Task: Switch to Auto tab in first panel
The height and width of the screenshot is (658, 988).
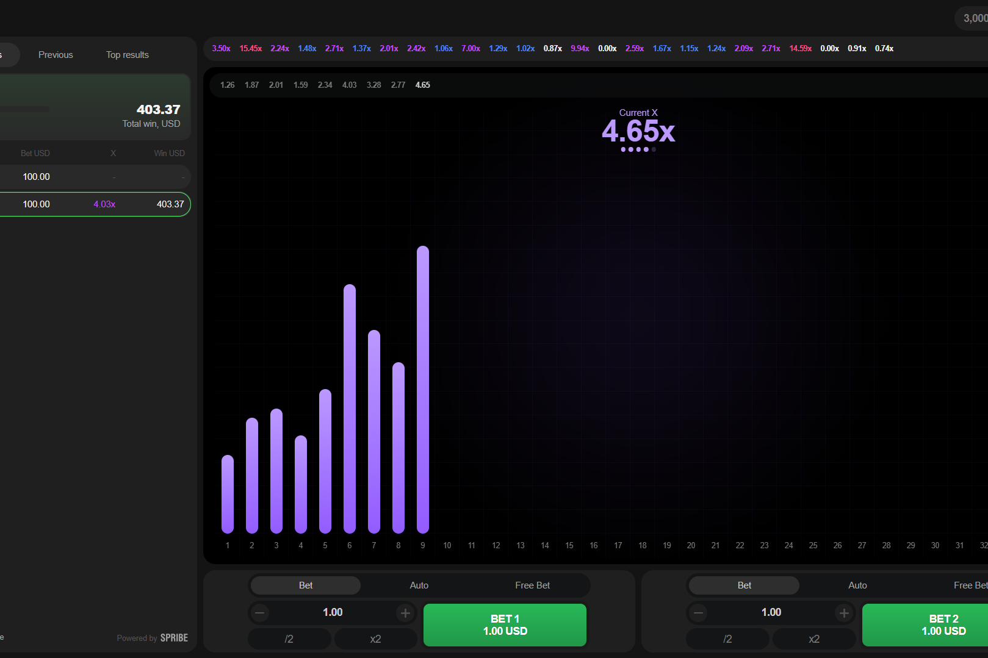Action: (419, 585)
